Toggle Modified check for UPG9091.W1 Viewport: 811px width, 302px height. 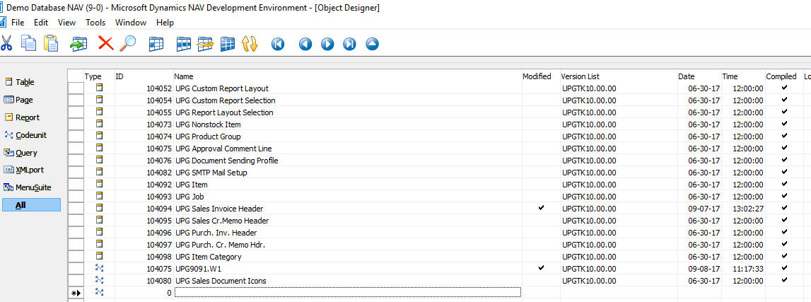pos(541,268)
